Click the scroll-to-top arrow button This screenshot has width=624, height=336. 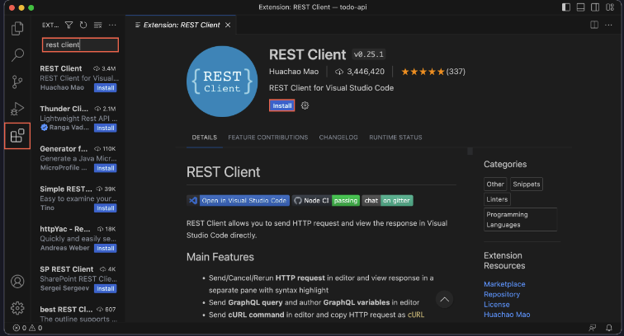coord(445,300)
